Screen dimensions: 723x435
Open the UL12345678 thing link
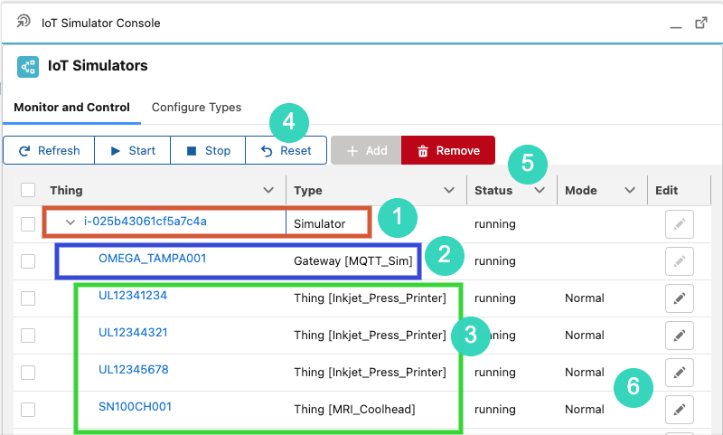pos(133,370)
